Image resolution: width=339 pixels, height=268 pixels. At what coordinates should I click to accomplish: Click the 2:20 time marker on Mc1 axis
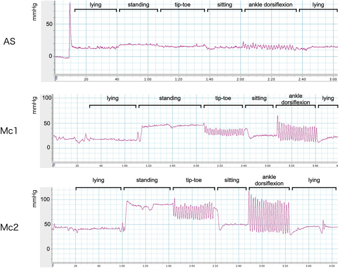click(x=220, y=165)
